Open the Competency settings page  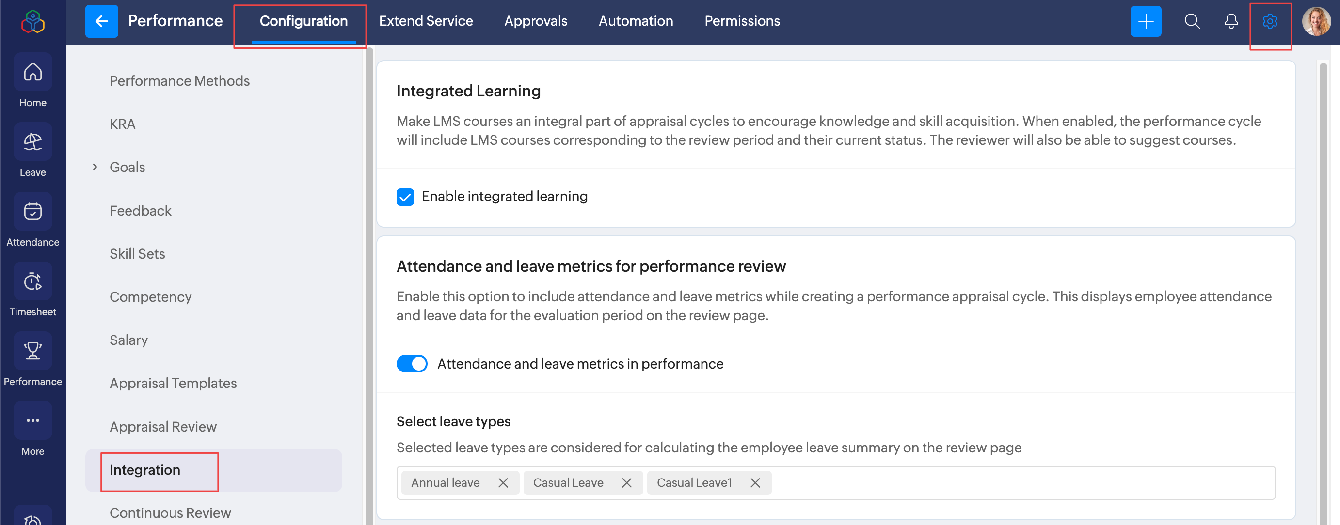click(x=150, y=297)
